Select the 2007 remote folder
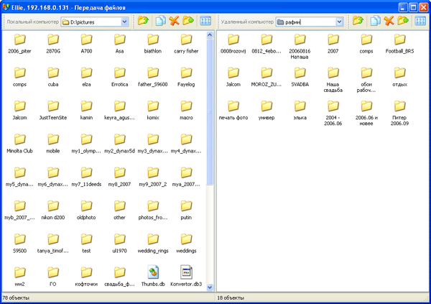Screen dimensions: 431x304 [x=333, y=43]
